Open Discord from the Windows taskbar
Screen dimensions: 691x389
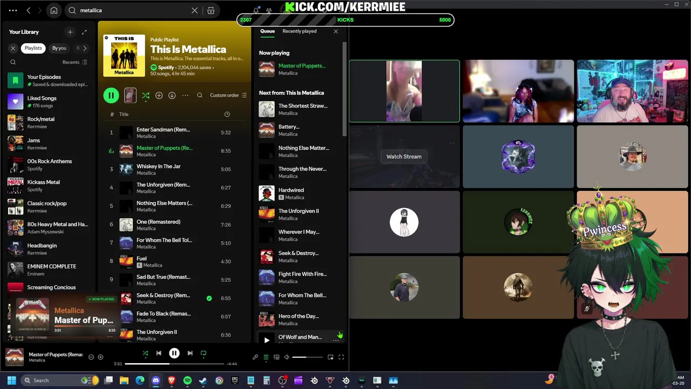(x=156, y=380)
